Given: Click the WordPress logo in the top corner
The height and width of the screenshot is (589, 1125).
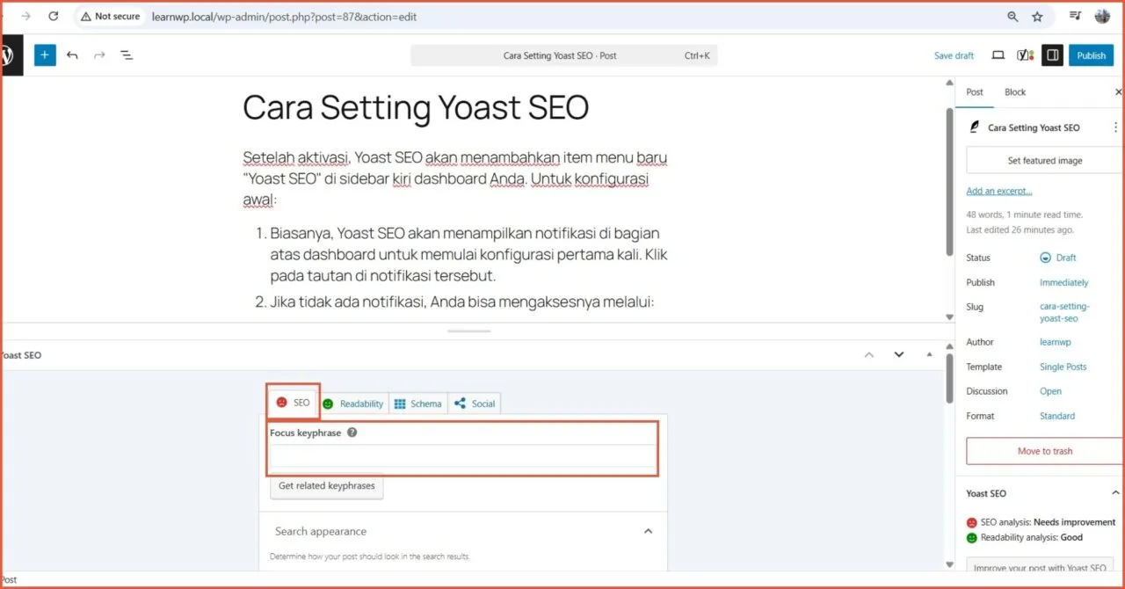Looking at the screenshot, I should [11, 55].
